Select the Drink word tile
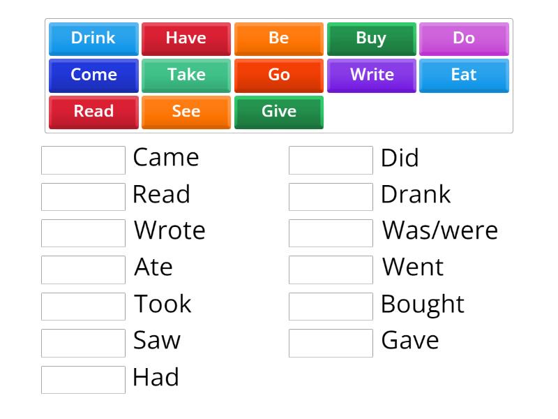Image resolution: width=558 pixels, height=419 pixels. [93, 38]
